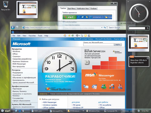Open Business Solutions link in left menu
Viewport: 151px width, 113px height.
tap(20, 61)
